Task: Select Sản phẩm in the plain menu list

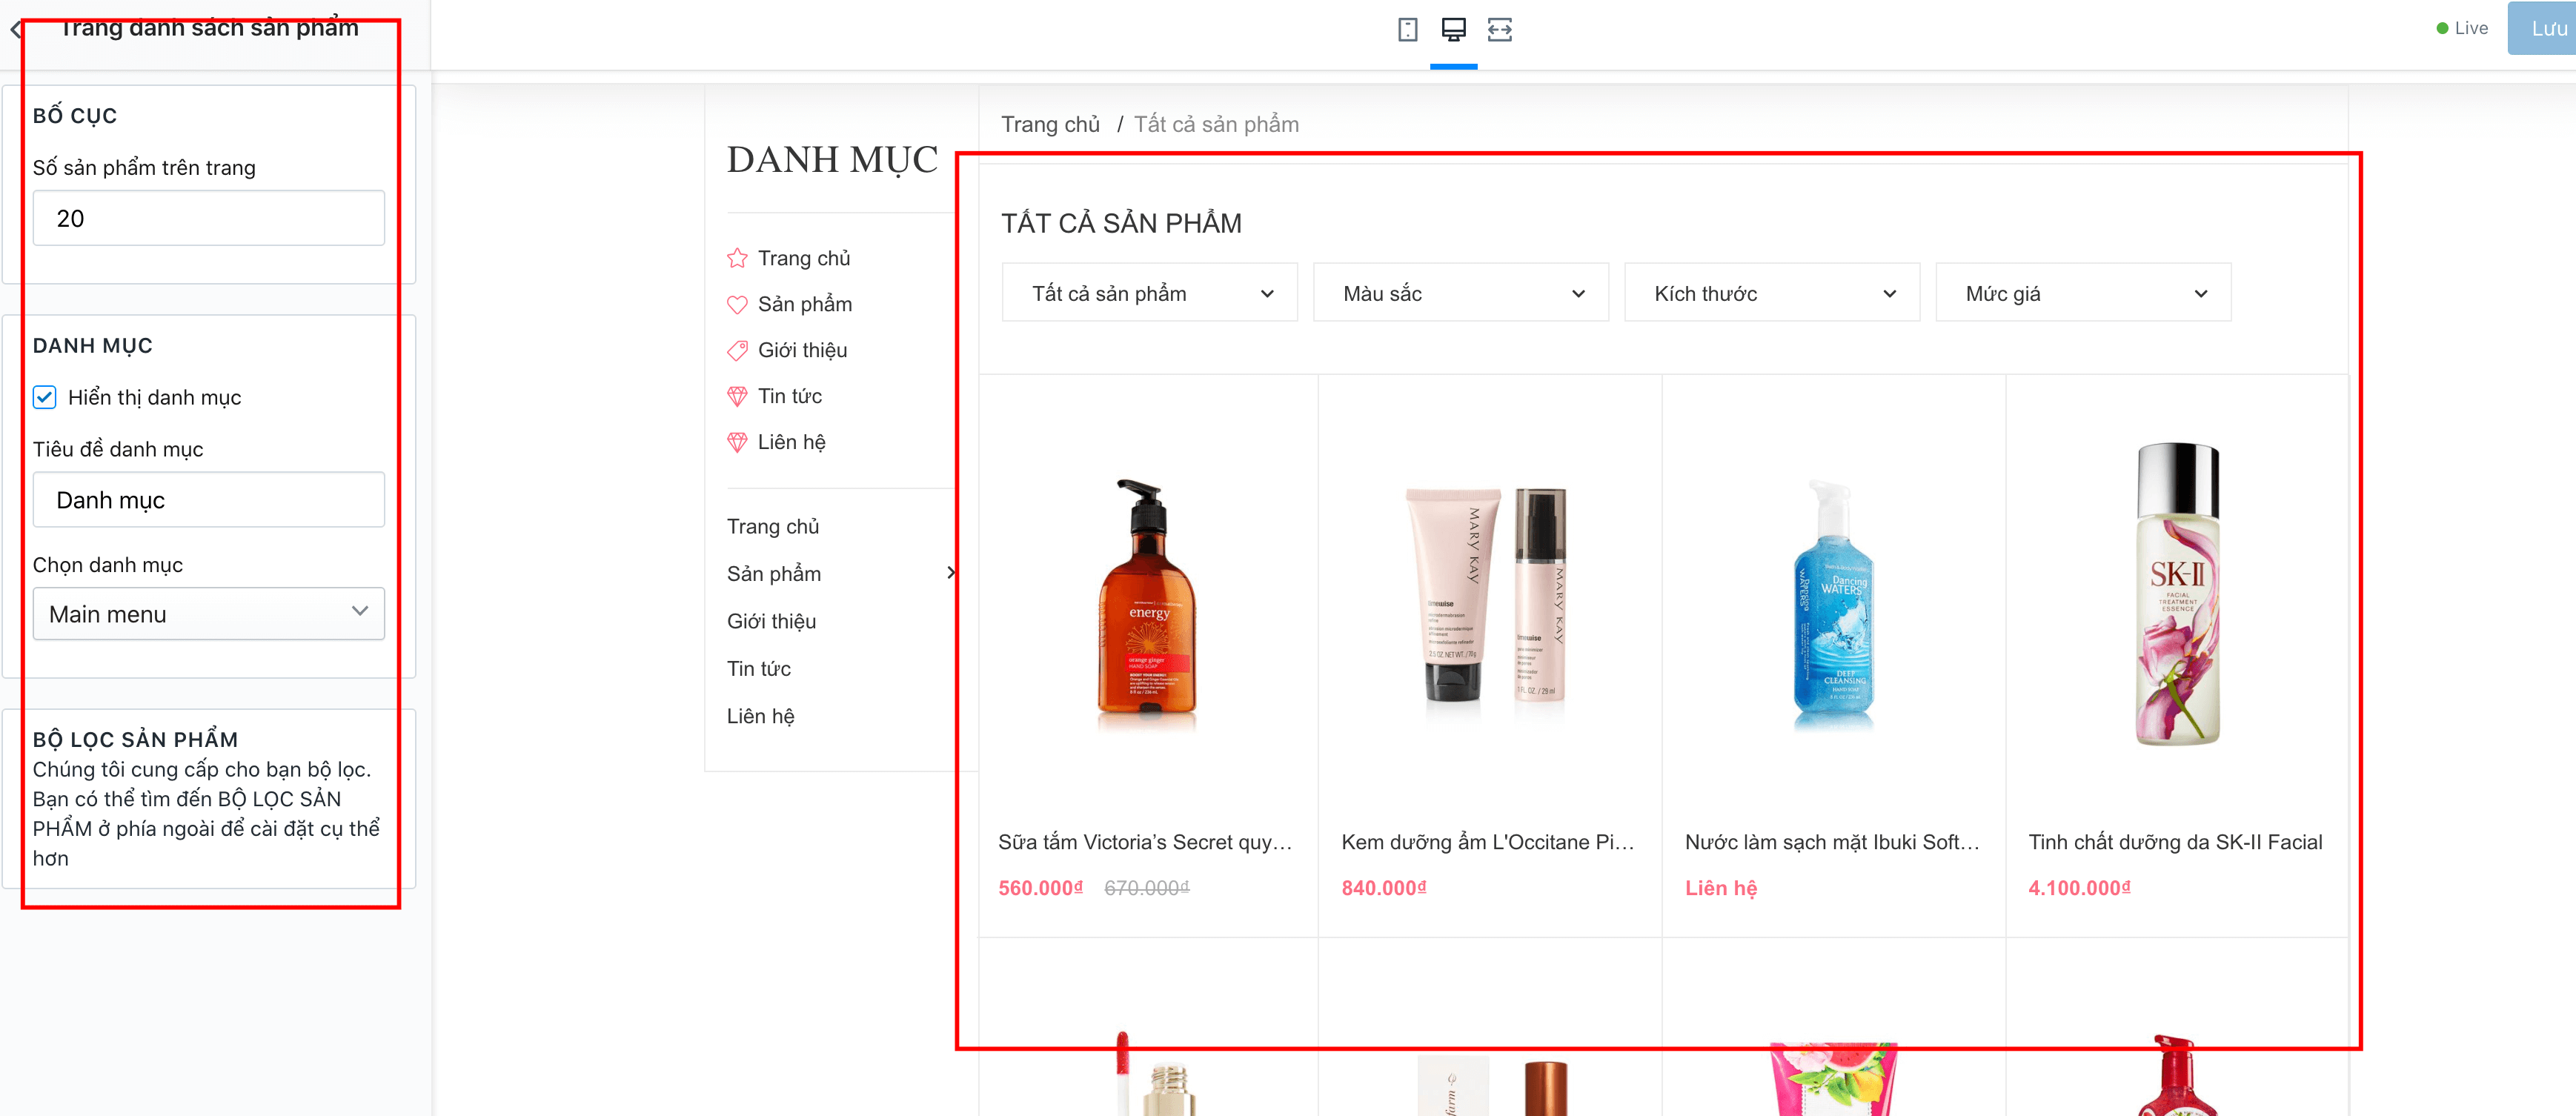Action: pyautogui.click(x=774, y=573)
